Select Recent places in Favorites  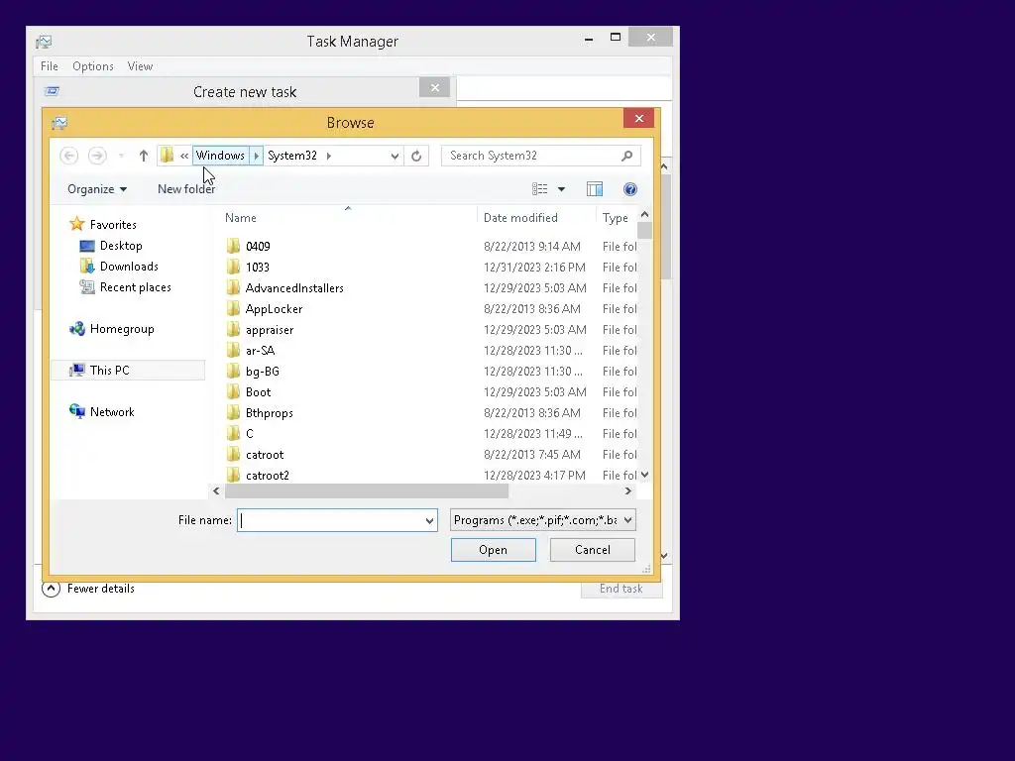pyautogui.click(x=135, y=287)
